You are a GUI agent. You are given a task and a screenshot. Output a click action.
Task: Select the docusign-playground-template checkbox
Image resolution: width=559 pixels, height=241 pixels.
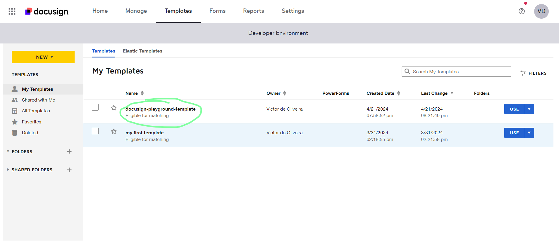[x=95, y=107]
